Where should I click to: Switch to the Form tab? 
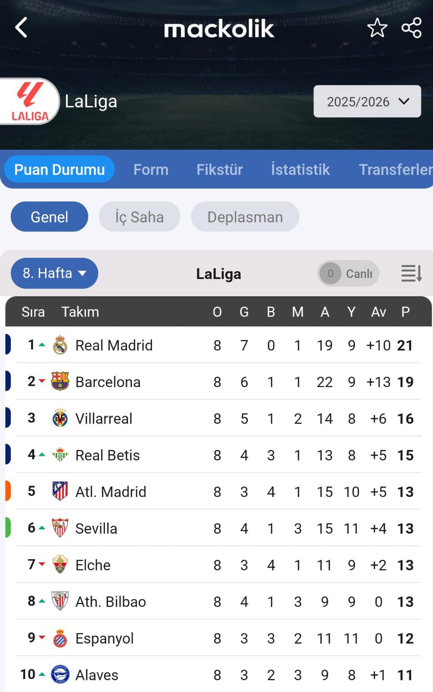click(x=151, y=170)
